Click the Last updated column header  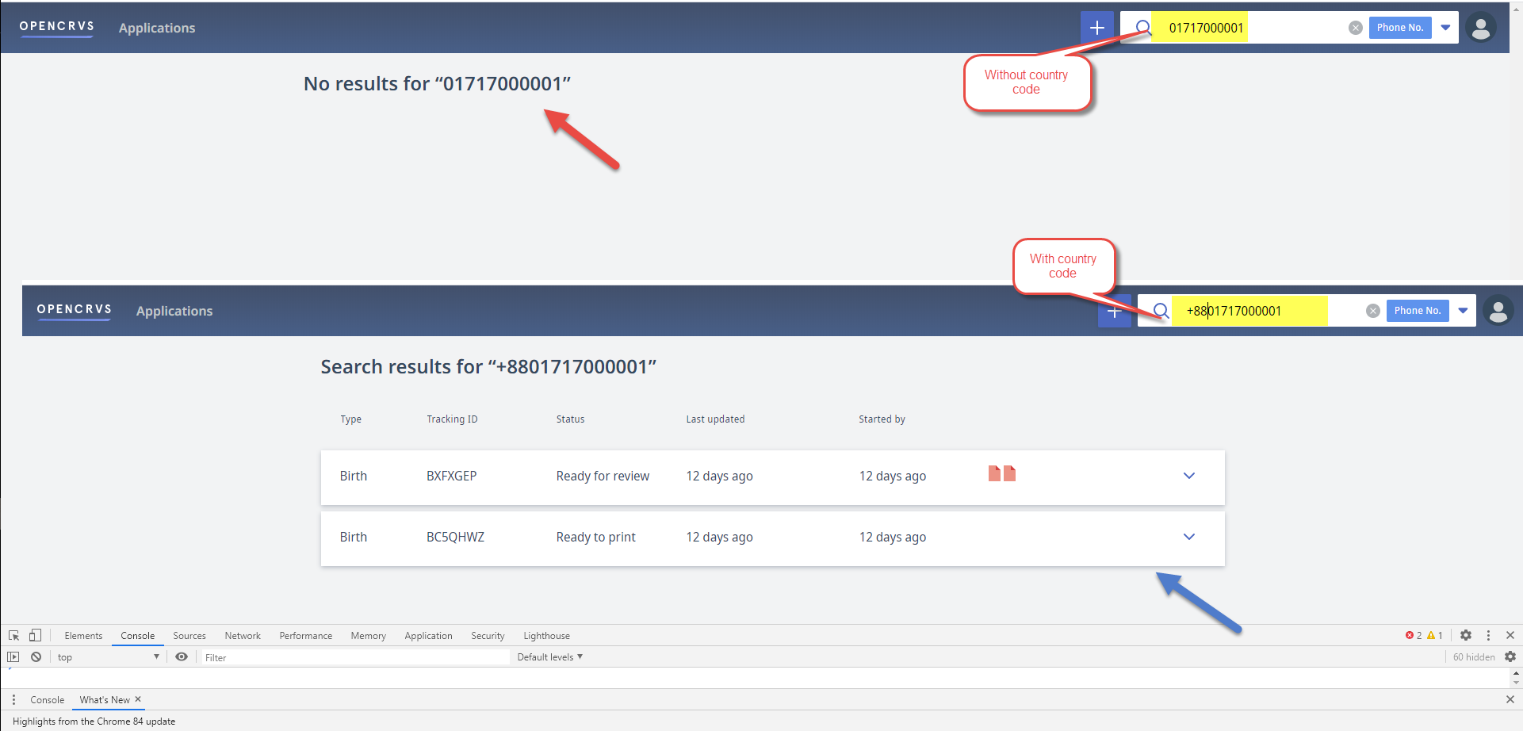pyautogui.click(x=715, y=419)
